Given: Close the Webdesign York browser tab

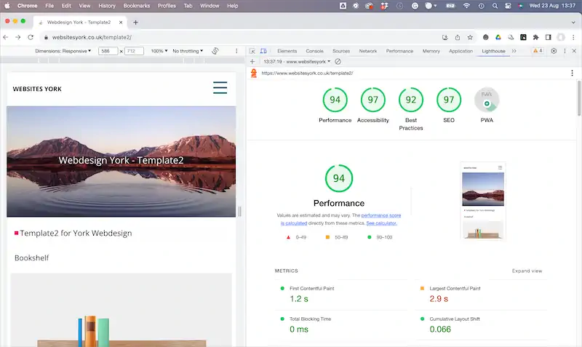Looking at the screenshot, I should [121, 23].
